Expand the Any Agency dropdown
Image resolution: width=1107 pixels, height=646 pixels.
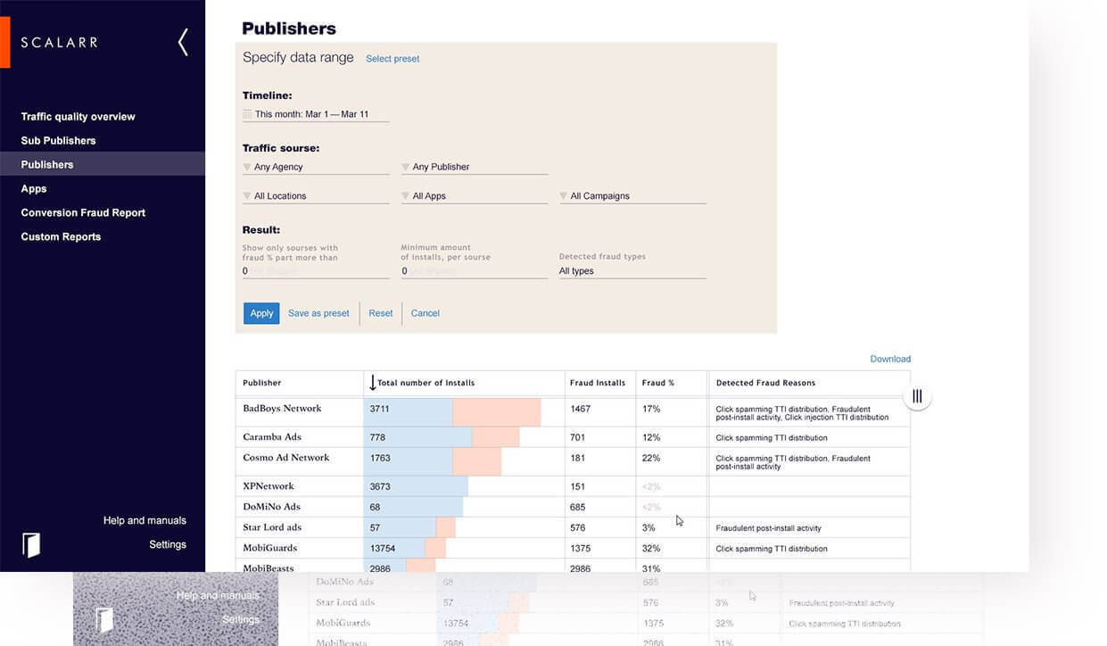click(x=316, y=167)
